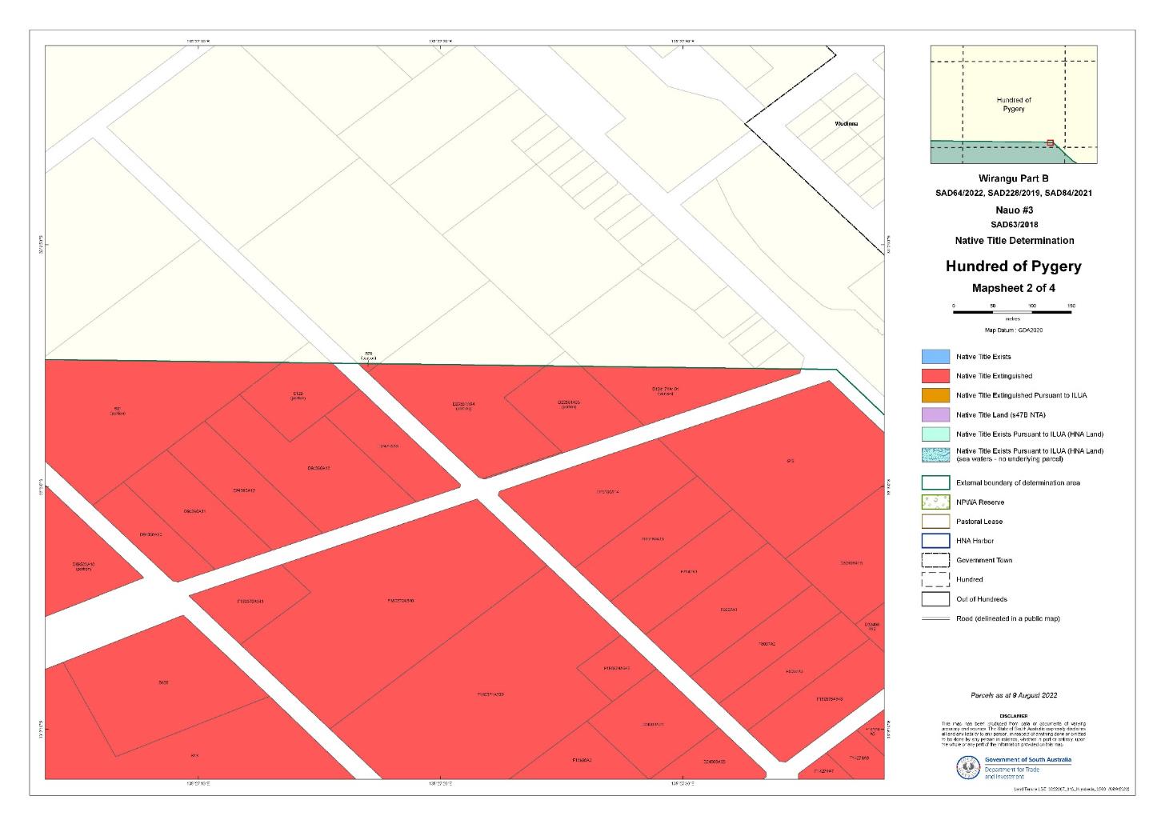Click the DISCLAIMER heading
This screenshot has height=824, width=1165.
click(1013, 716)
